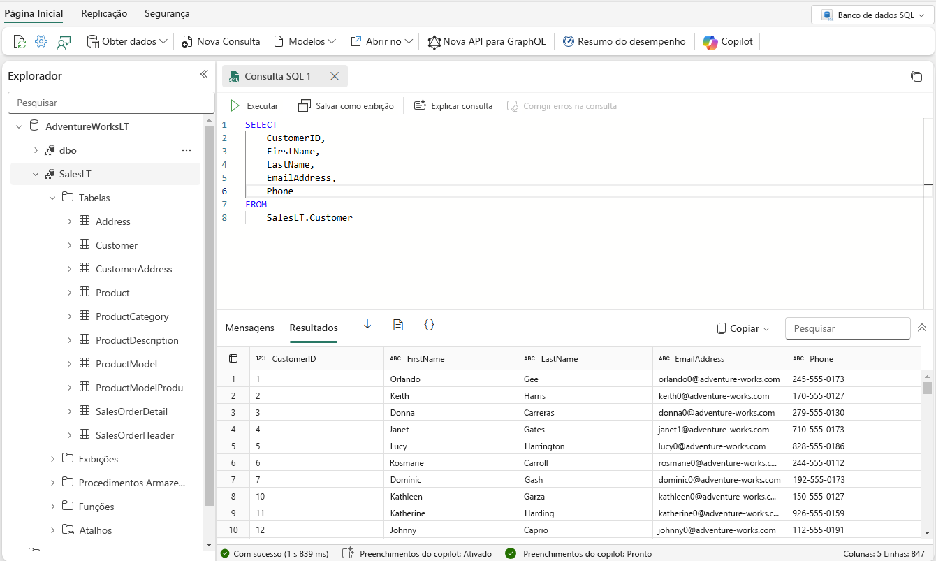Click the curly braces JSON icon

(x=430, y=325)
